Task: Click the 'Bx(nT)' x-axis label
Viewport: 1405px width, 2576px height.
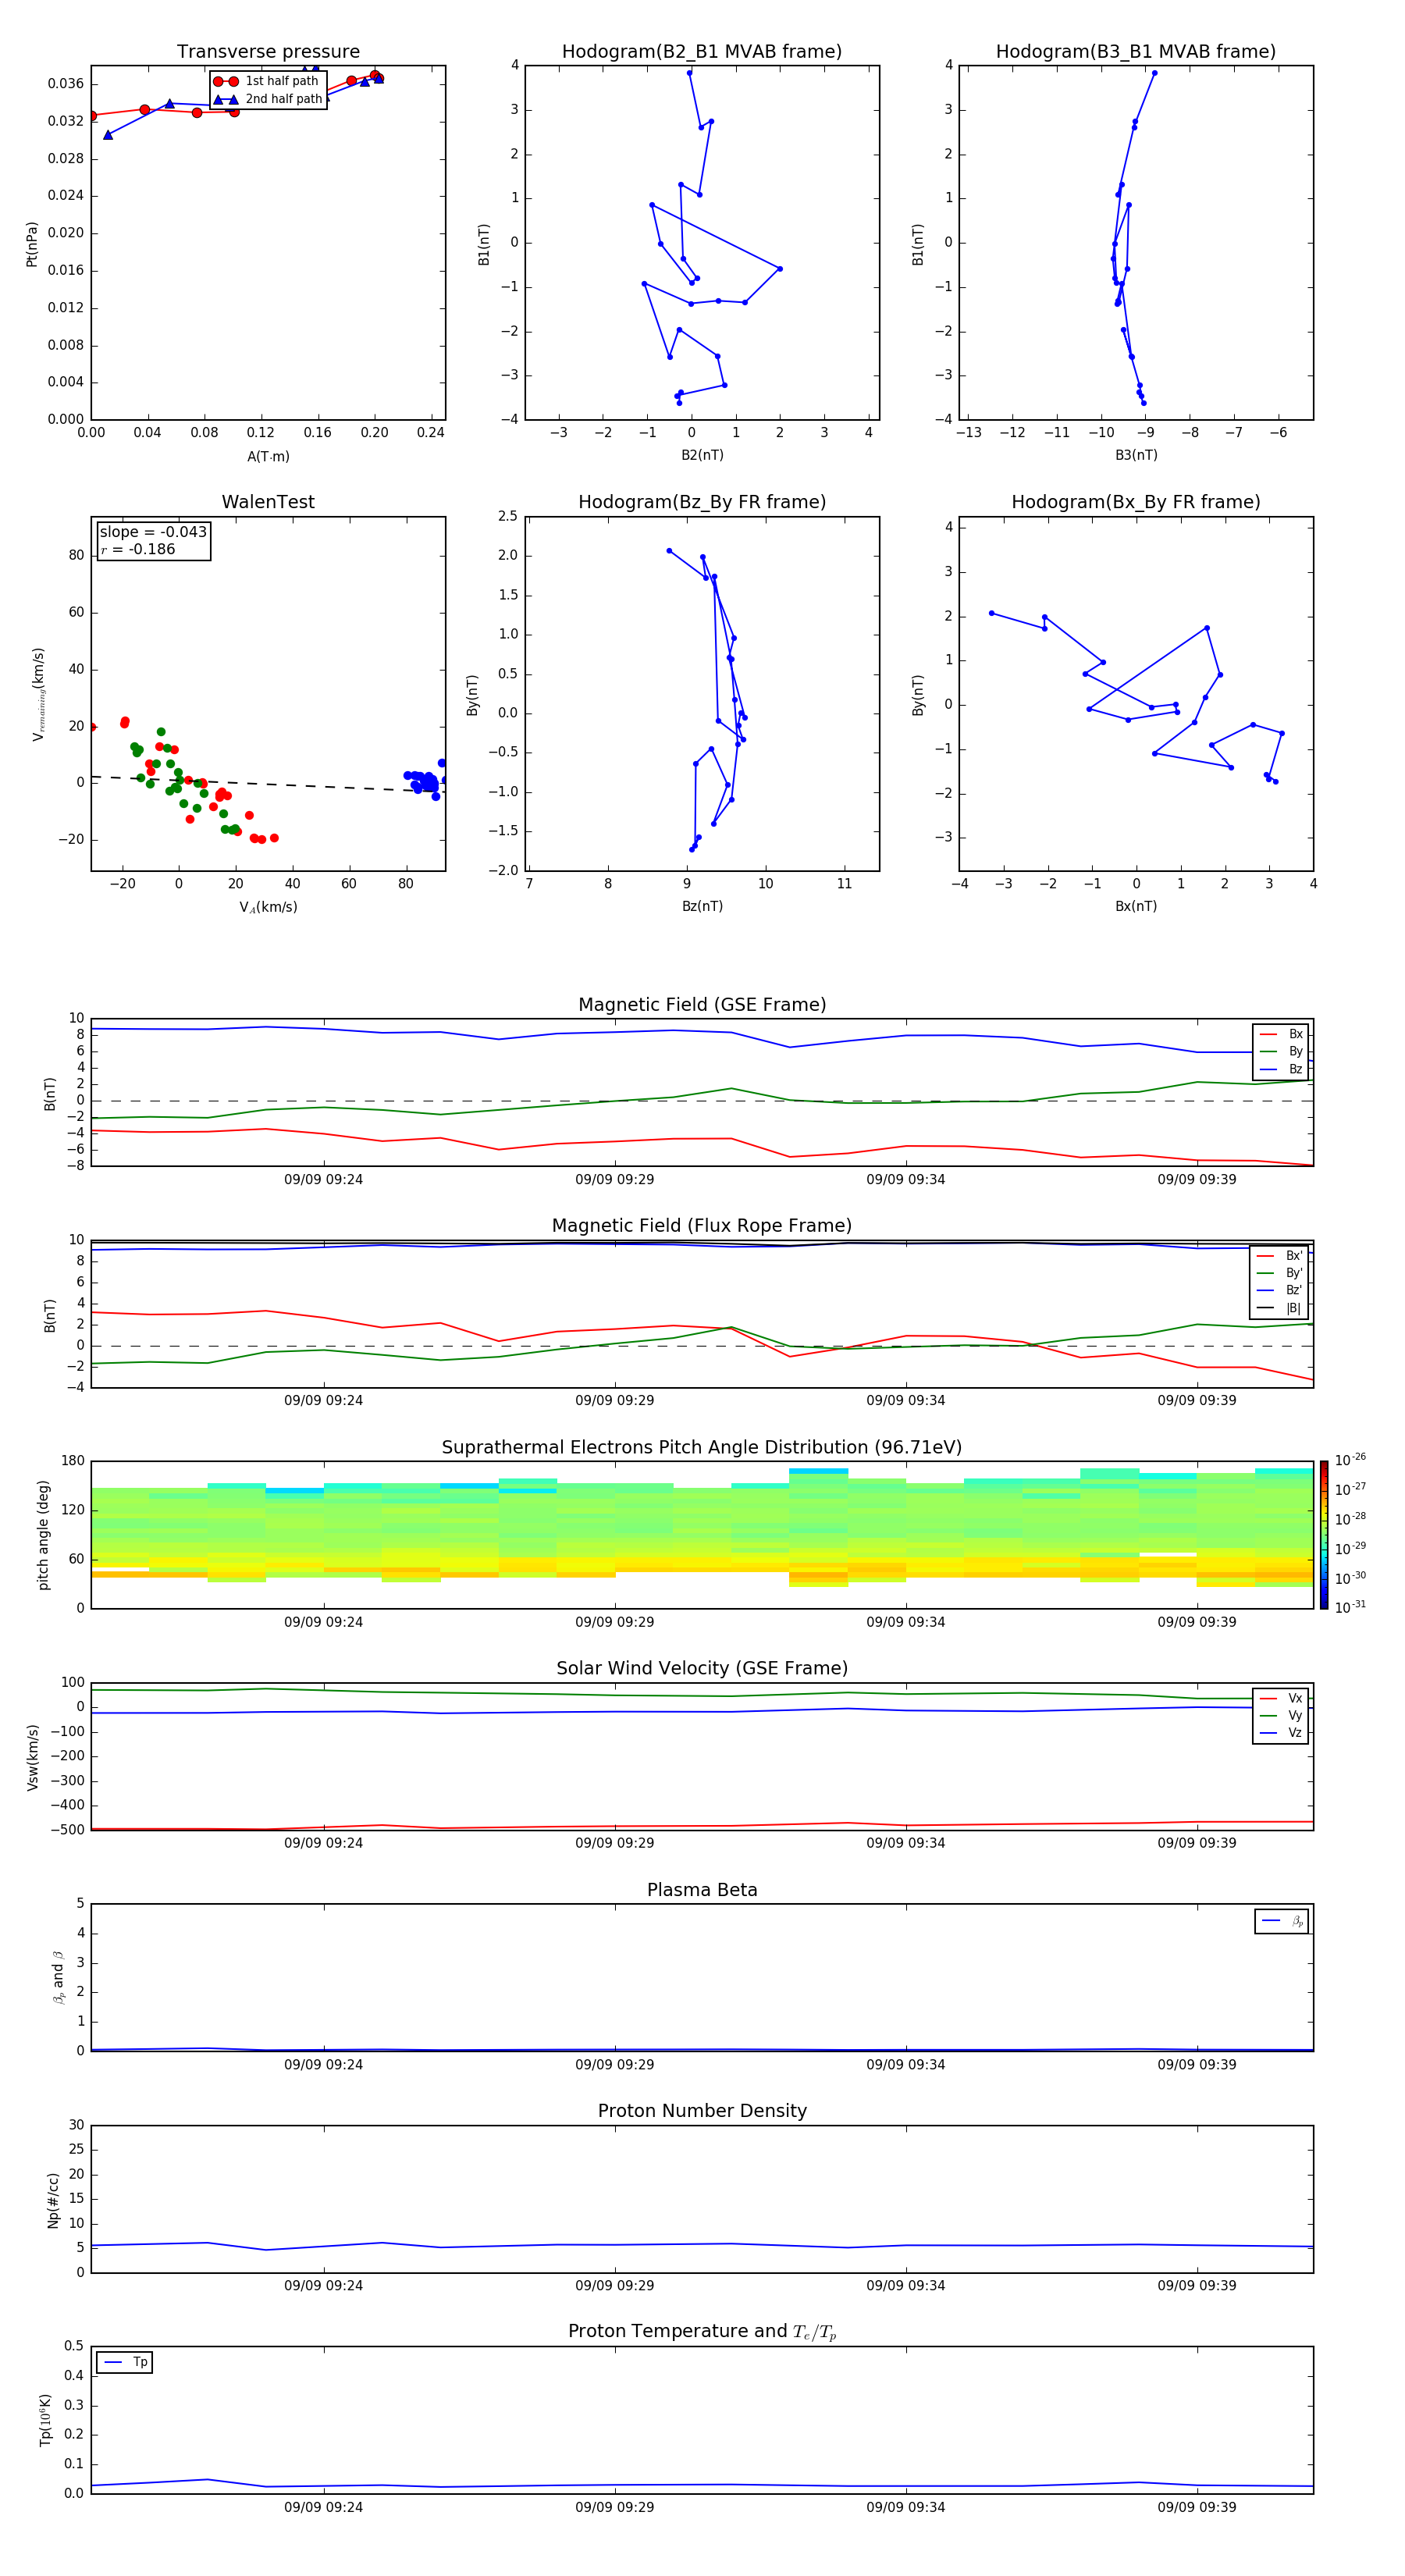Action: [1136, 906]
